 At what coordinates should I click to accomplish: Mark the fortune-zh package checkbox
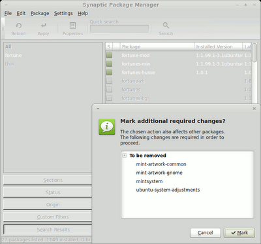[x=109, y=81]
